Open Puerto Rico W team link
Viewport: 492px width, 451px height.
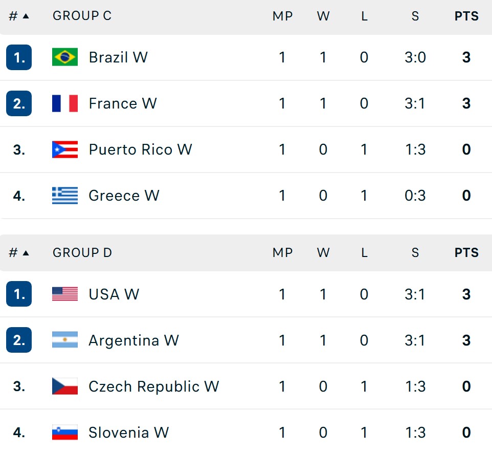[x=140, y=149]
